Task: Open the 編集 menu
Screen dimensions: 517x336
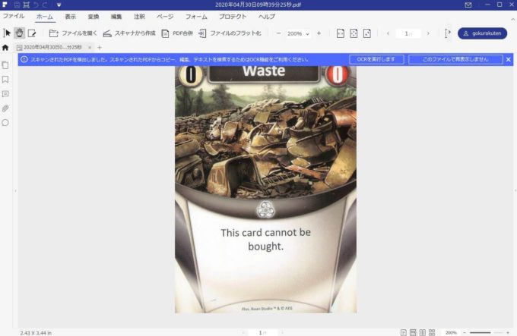Action: point(116,17)
